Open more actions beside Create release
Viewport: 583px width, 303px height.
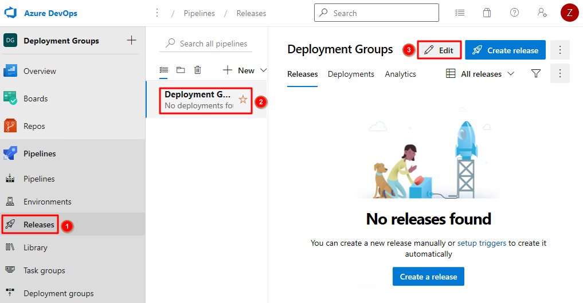coord(560,50)
